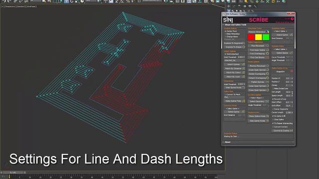This screenshot has width=319, height=179.
Task: Pick the red wirecolour swatch
Action: (251, 37)
